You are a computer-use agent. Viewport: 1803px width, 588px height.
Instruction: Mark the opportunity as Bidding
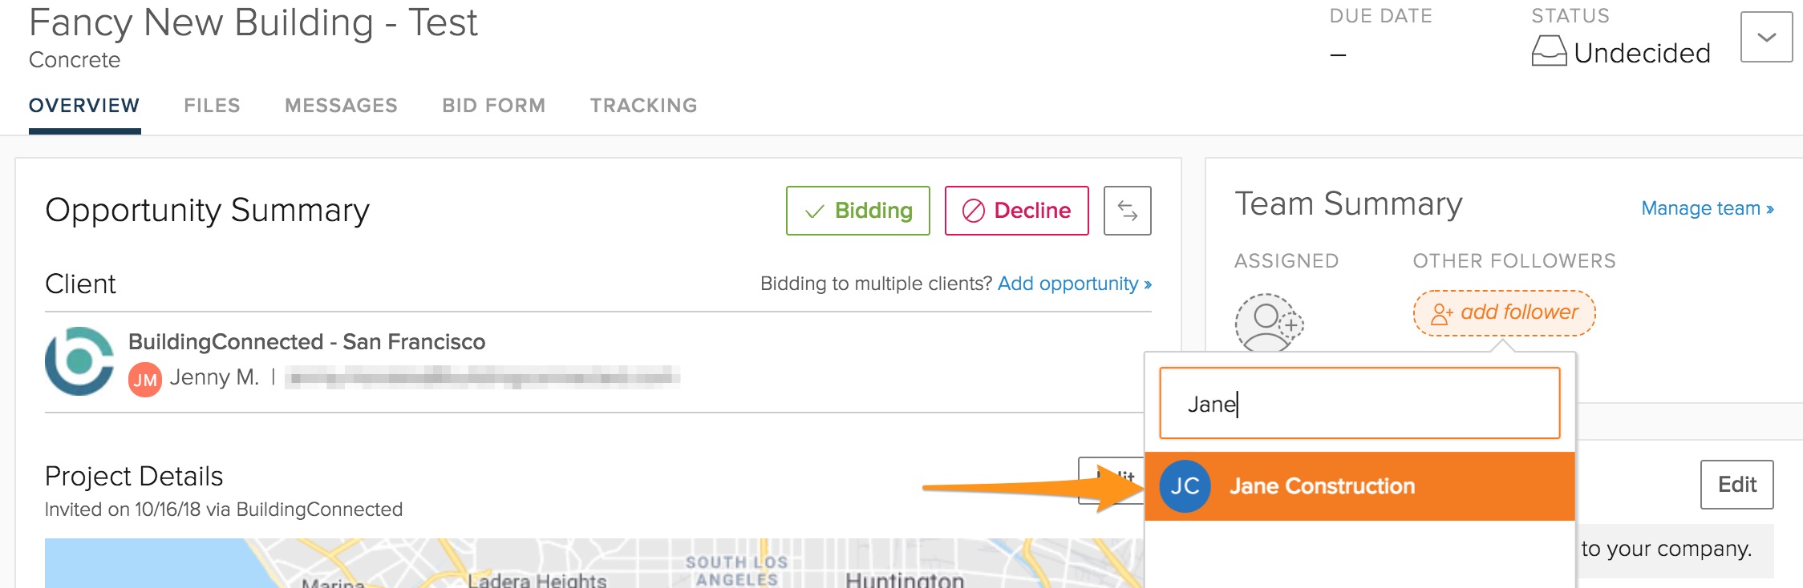click(x=857, y=211)
